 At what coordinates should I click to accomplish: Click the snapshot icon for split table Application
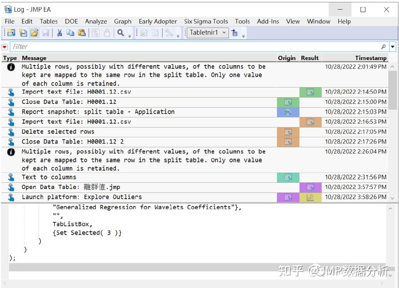[287, 112]
